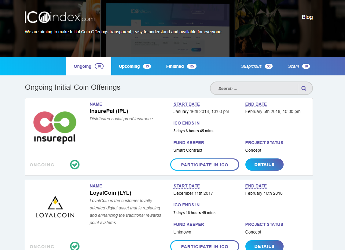
Task: Participate in the InsurePal ICO
Action: [205, 165]
